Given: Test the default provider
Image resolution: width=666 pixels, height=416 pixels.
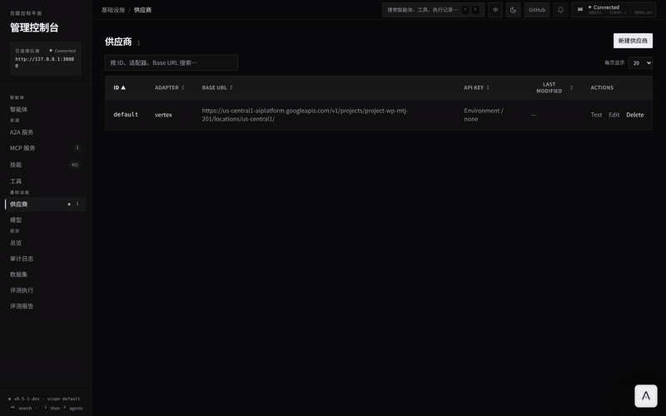Looking at the screenshot, I should coord(596,115).
